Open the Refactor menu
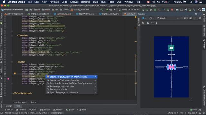The height and width of the screenshot is (115, 206). point(86,2)
